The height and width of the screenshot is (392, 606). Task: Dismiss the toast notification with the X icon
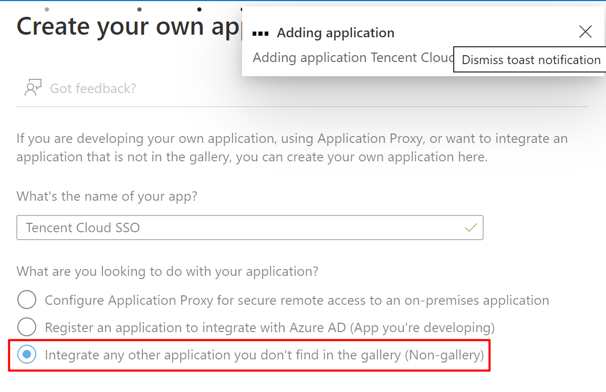[x=585, y=32]
